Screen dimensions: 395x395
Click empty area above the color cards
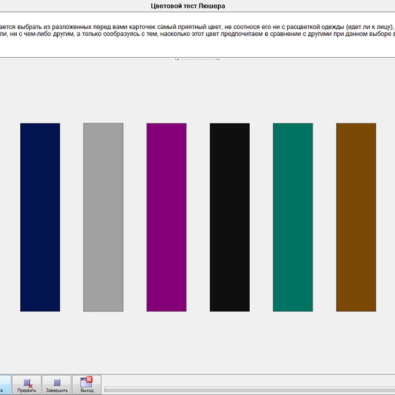[x=197, y=91]
